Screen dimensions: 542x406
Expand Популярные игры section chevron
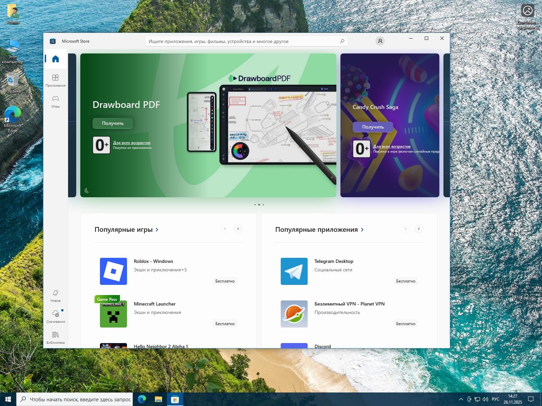157,230
